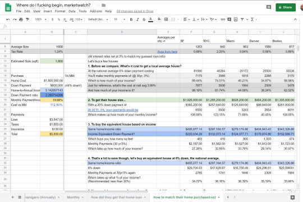Open the zoom level dropdown
The height and width of the screenshot is (202, 303).
tap(40, 19)
